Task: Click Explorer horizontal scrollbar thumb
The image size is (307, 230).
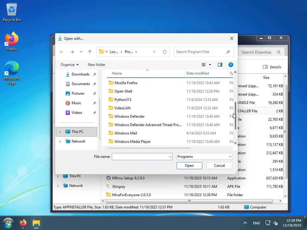Action: [189, 201]
